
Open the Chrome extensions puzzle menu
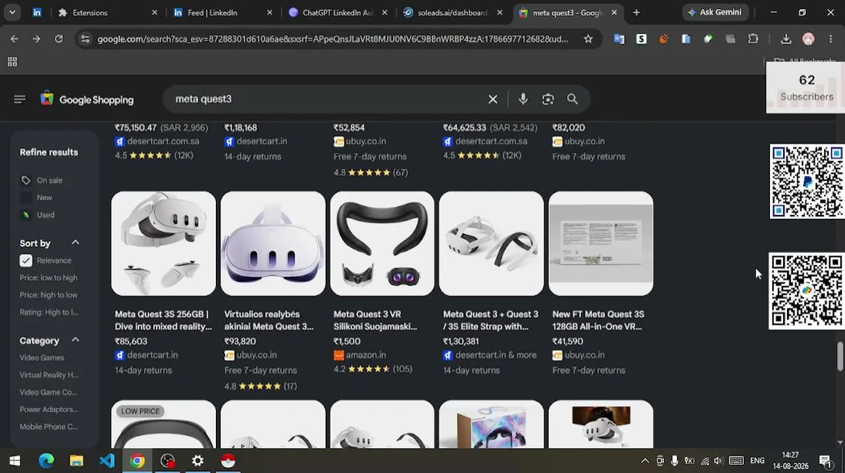point(753,39)
